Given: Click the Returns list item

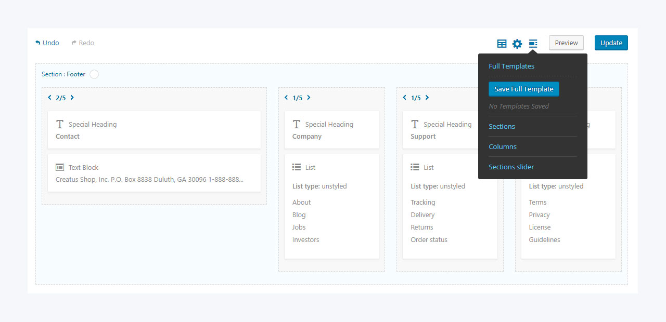Looking at the screenshot, I should tap(422, 227).
